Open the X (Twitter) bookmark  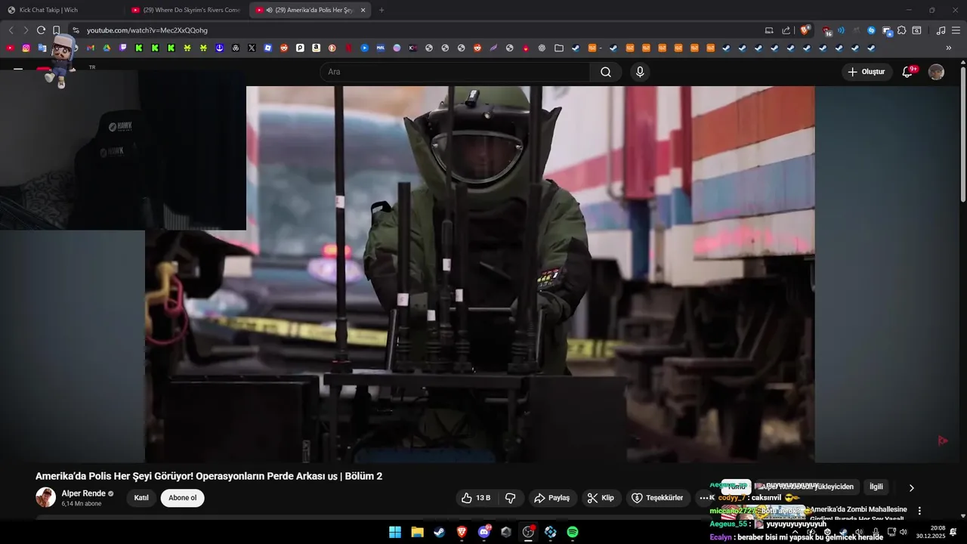(252, 48)
